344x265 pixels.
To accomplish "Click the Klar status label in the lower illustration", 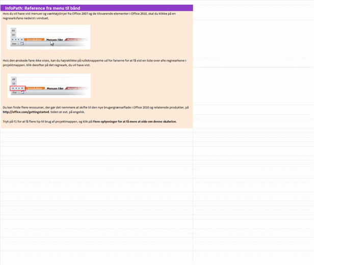I will (14, 93).
